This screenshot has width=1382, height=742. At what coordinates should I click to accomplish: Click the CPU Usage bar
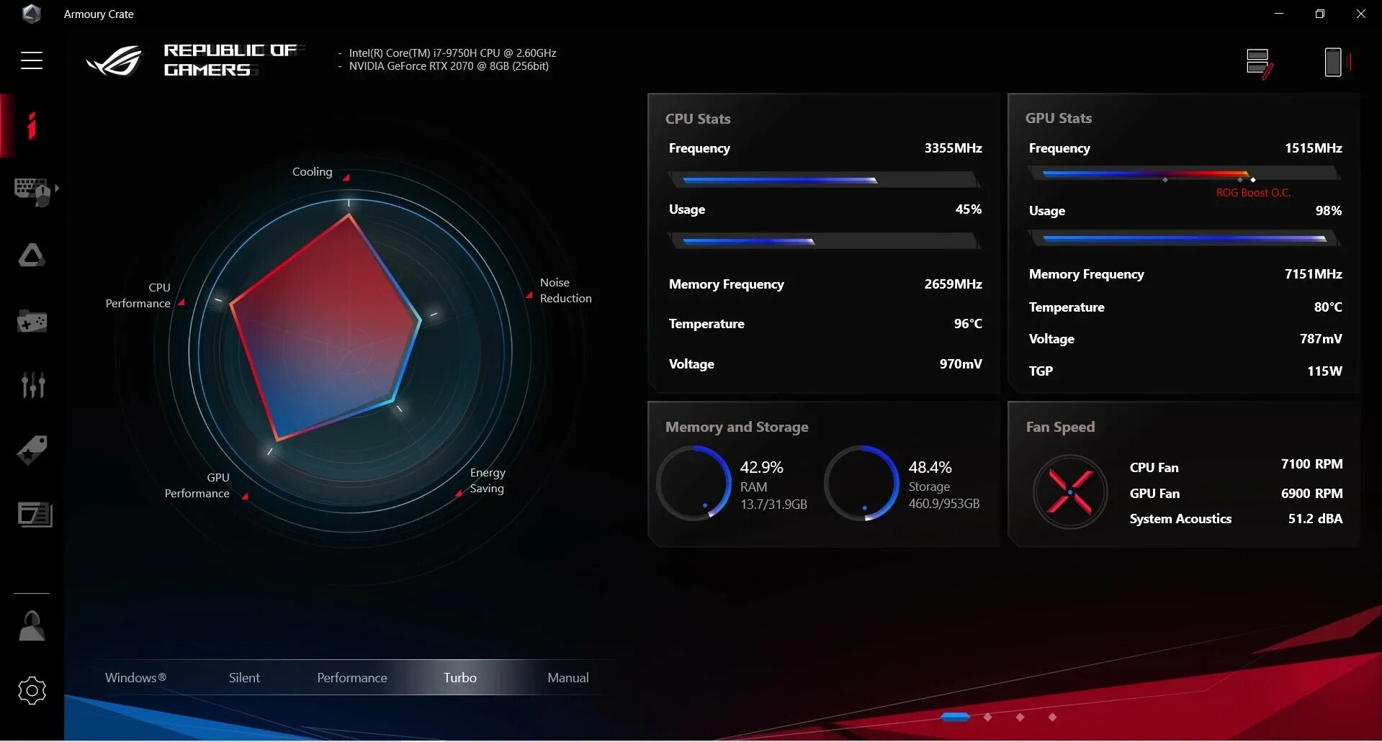click(x=825, y=241)
